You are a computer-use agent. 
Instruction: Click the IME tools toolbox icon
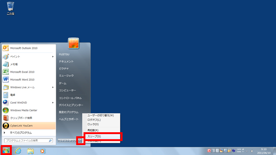coord(229,151)
